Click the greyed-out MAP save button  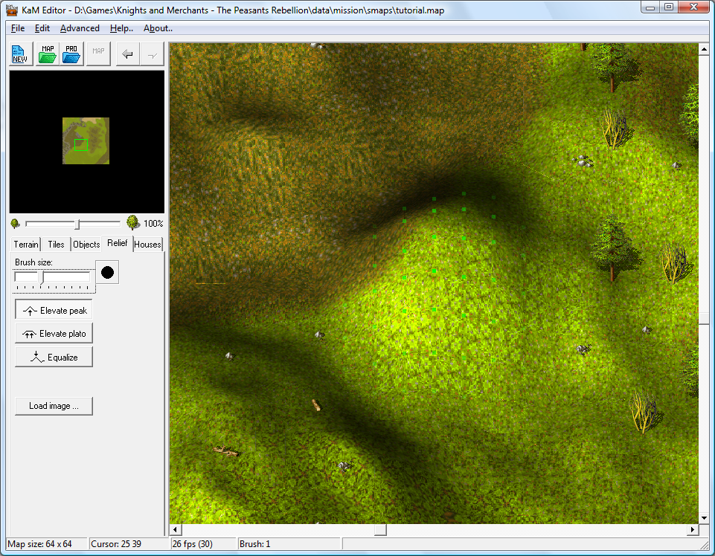98,54
